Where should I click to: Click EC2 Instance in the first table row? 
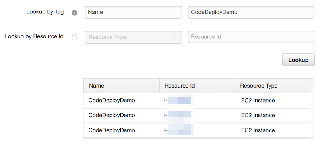click(258, 100)
